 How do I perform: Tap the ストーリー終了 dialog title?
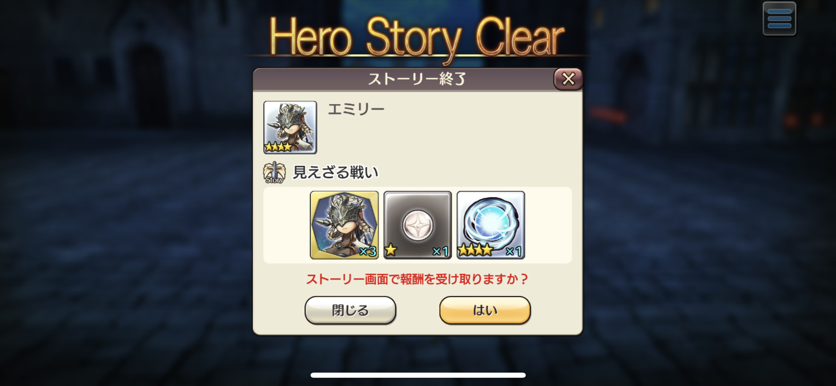tap(417, 79)
